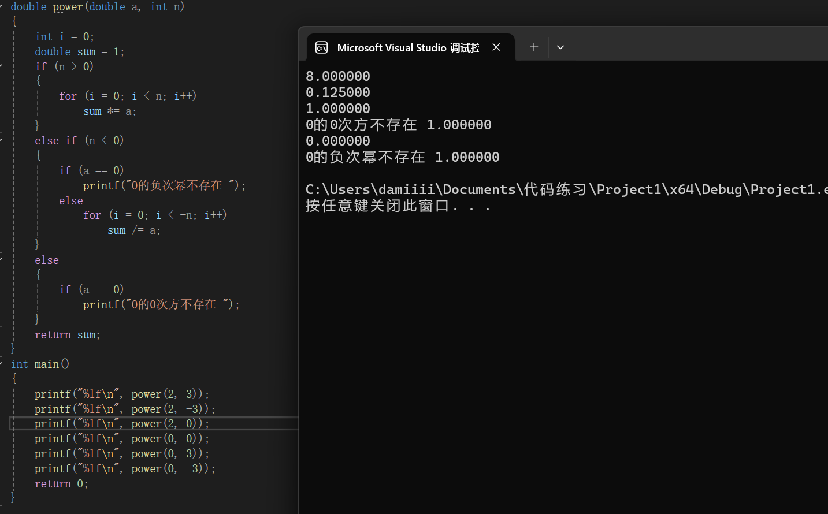
Task: Click the 'power(2, -3)' printf line
Action: [x=125, y=409]
